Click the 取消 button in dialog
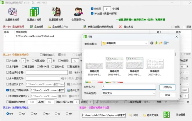Screen dimensions: 192x121 click(168, 95)
